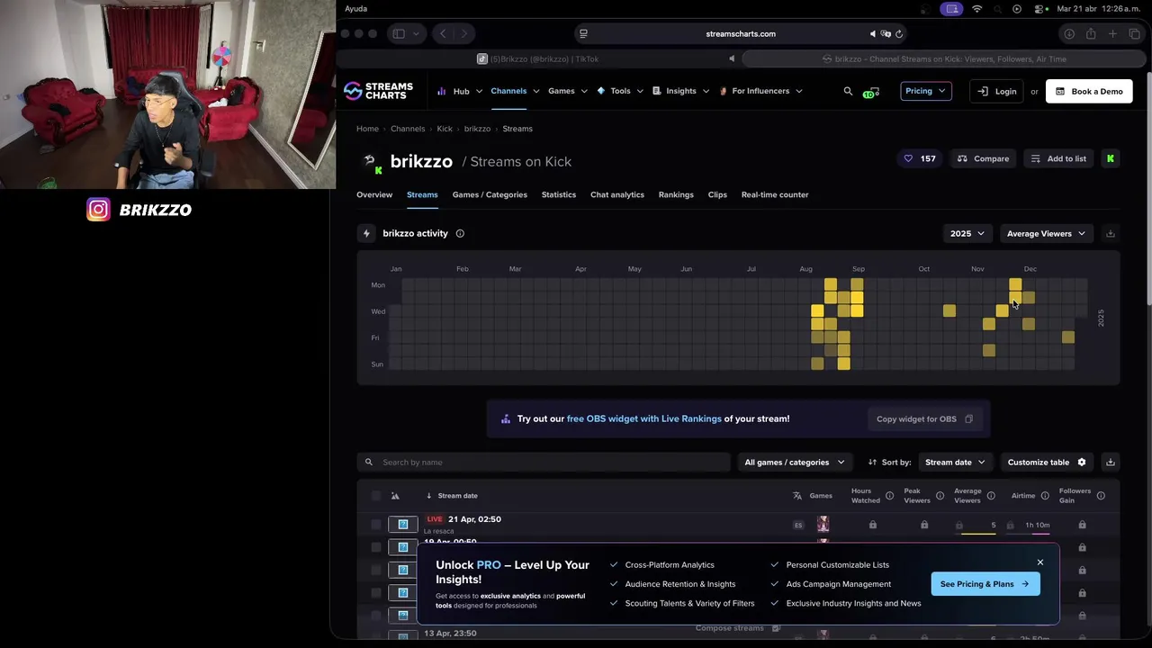The image size is (1152, 648).
Task: Change the Stream date sort dropdown
Action: coord(955,462)
